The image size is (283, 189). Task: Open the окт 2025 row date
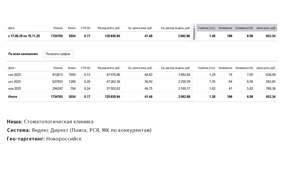pos(14,82)
